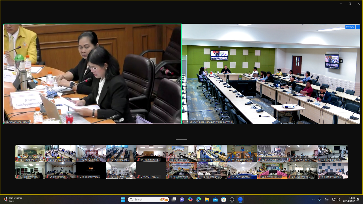This screenshot has width=363, height=204.
Task: Select the participant thumbnail labeled 211
Action: 91,170
